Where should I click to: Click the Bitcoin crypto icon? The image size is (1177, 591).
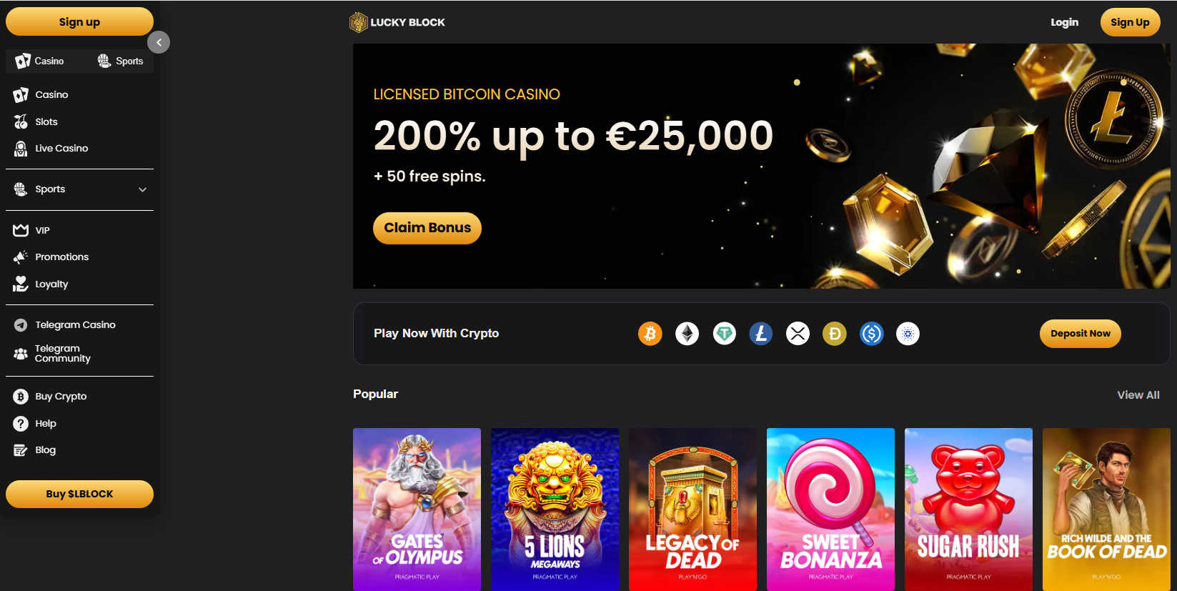650,334
